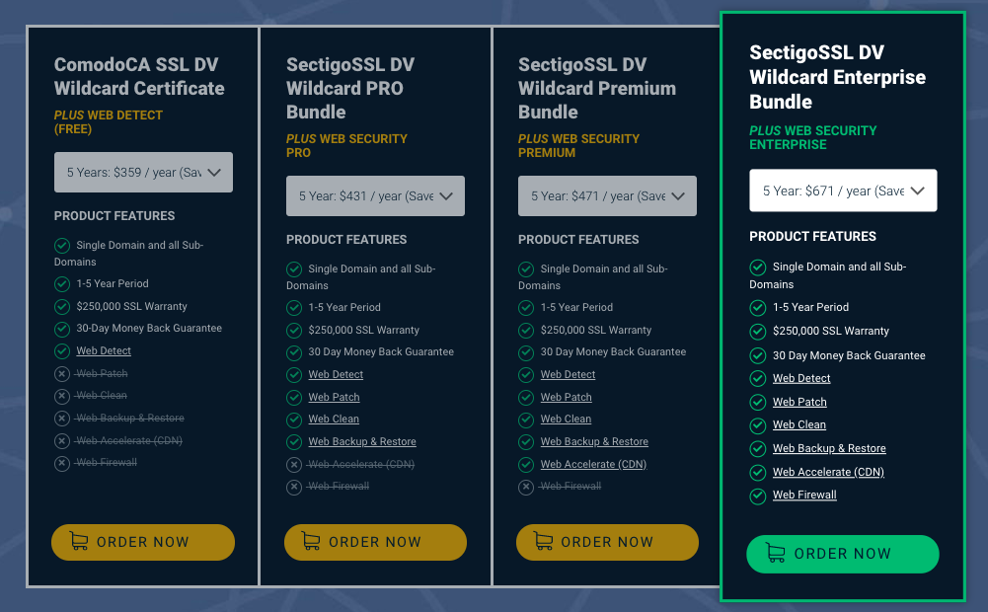Screen dimensions: 988x612
Task: Follow the Web Backup & Restore link in Premium Bundle
Action: pyautogui.click(x=594, y=441)
